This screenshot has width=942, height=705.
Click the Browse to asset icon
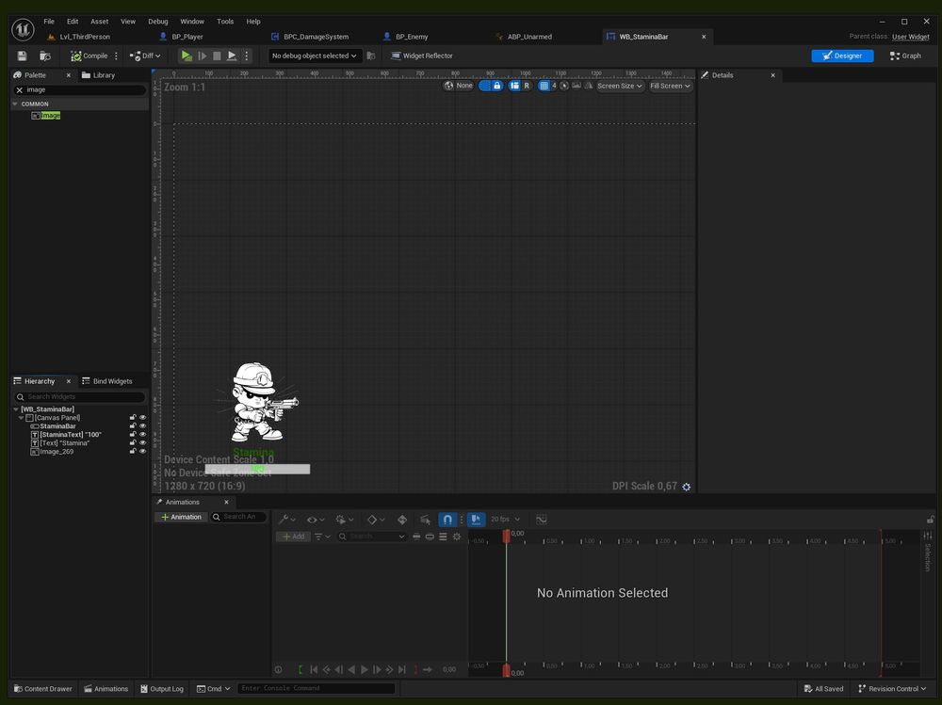[x=44, y=56]
